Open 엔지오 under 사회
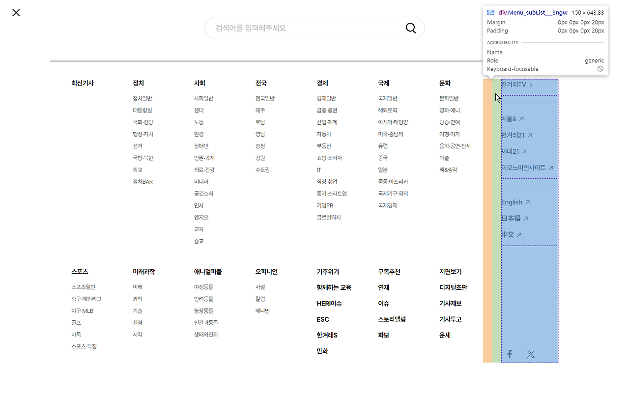This screenshot has width=629, height=393. pos(201,218)
